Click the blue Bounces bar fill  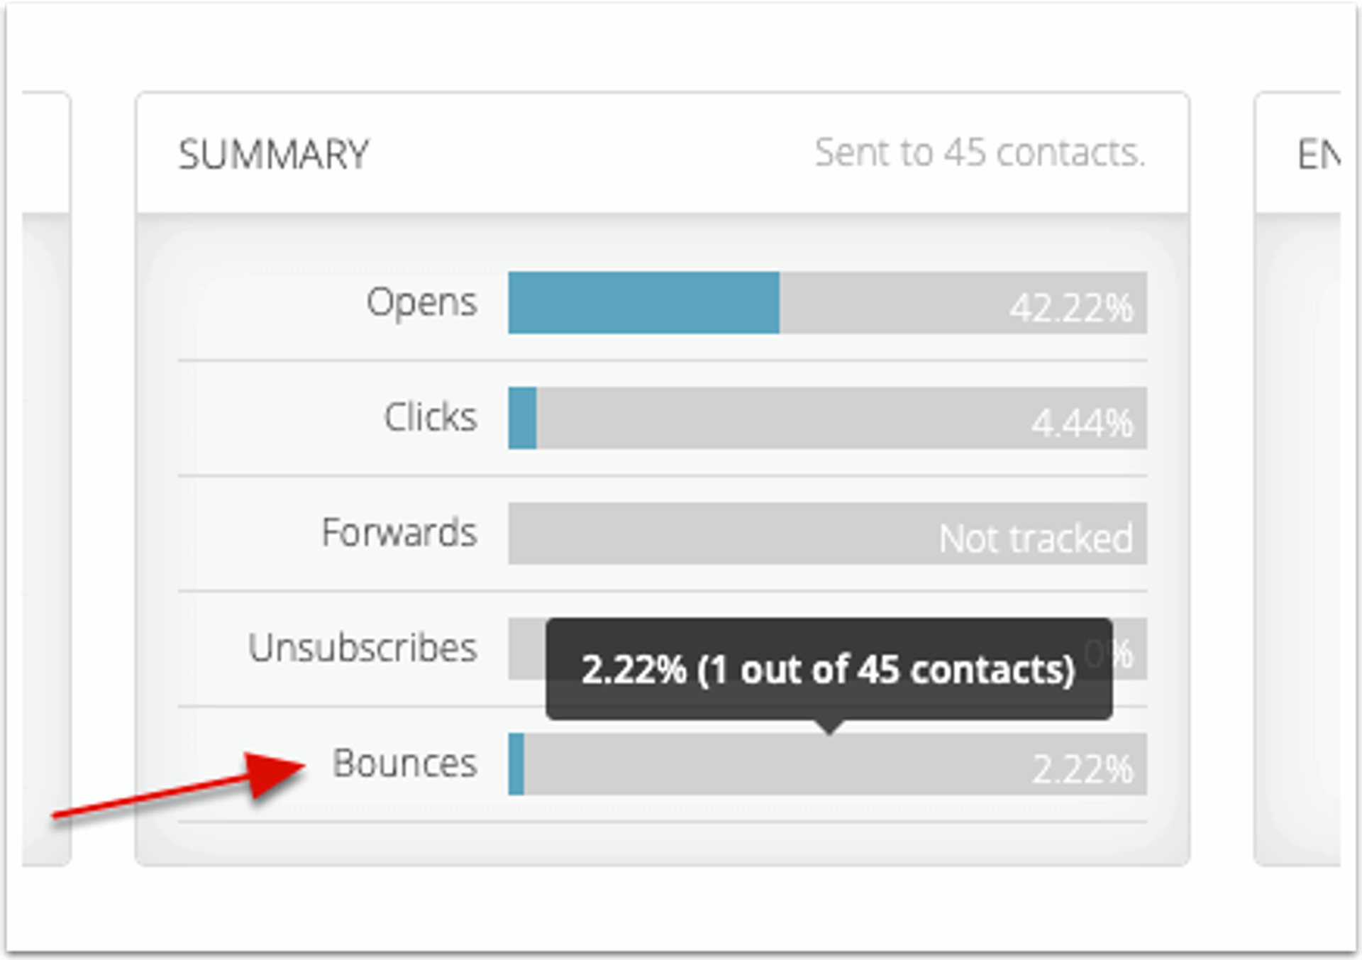(x=516, y=764)
